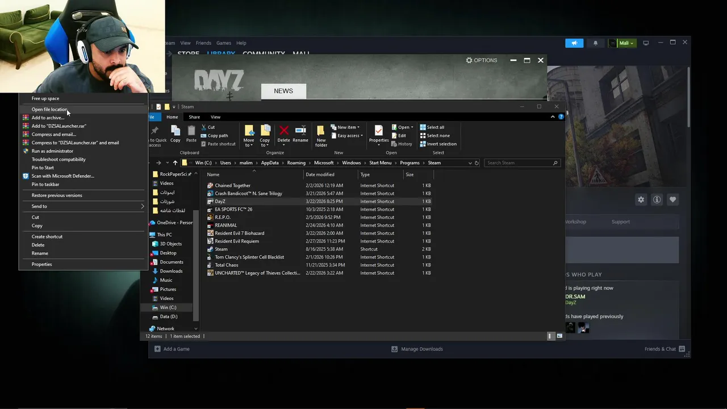Click History in ribbon
Image resolution: width=727 pixels, height=409 pixels.
tap(402, 144)
